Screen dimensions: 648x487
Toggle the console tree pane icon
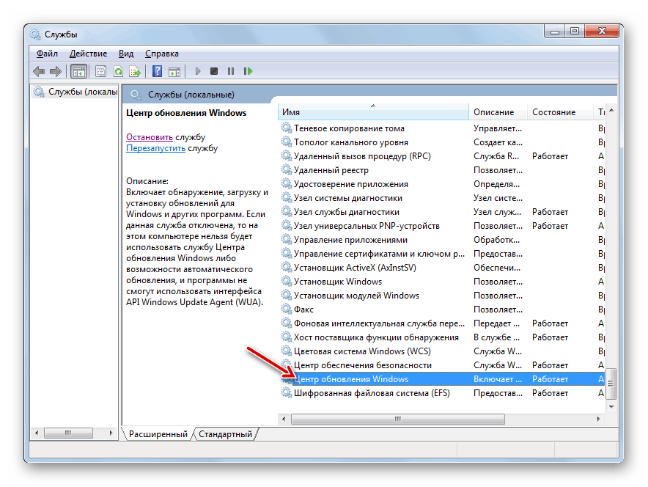78,71
